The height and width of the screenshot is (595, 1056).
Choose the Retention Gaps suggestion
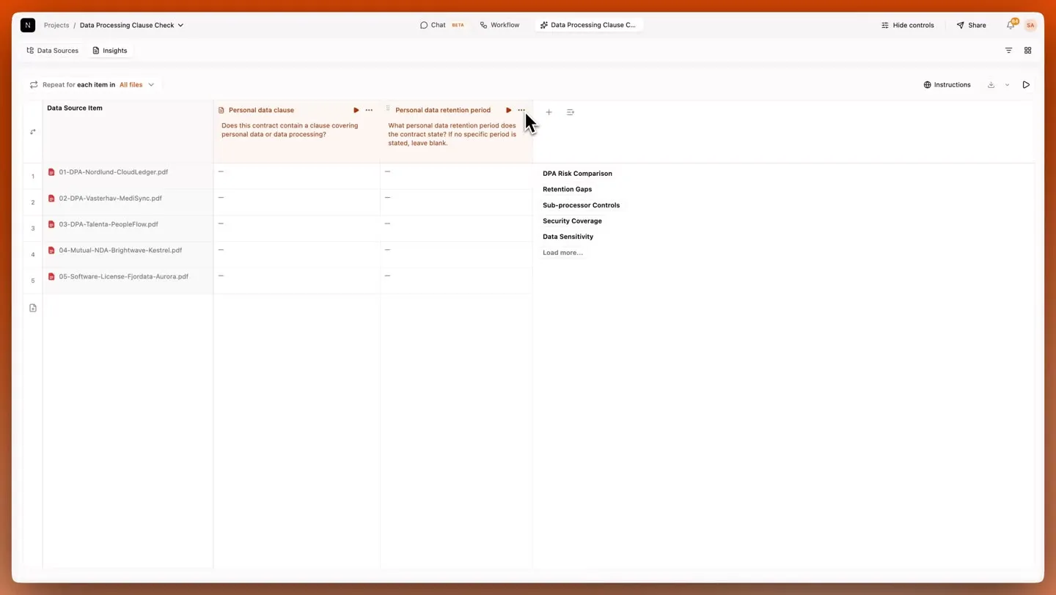(x=567, y=189)
